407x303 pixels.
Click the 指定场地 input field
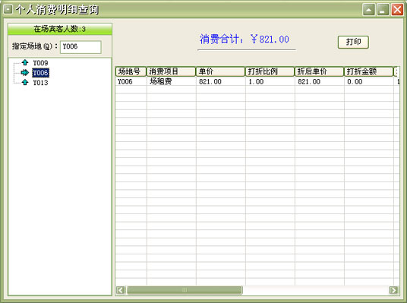[80, 47]
